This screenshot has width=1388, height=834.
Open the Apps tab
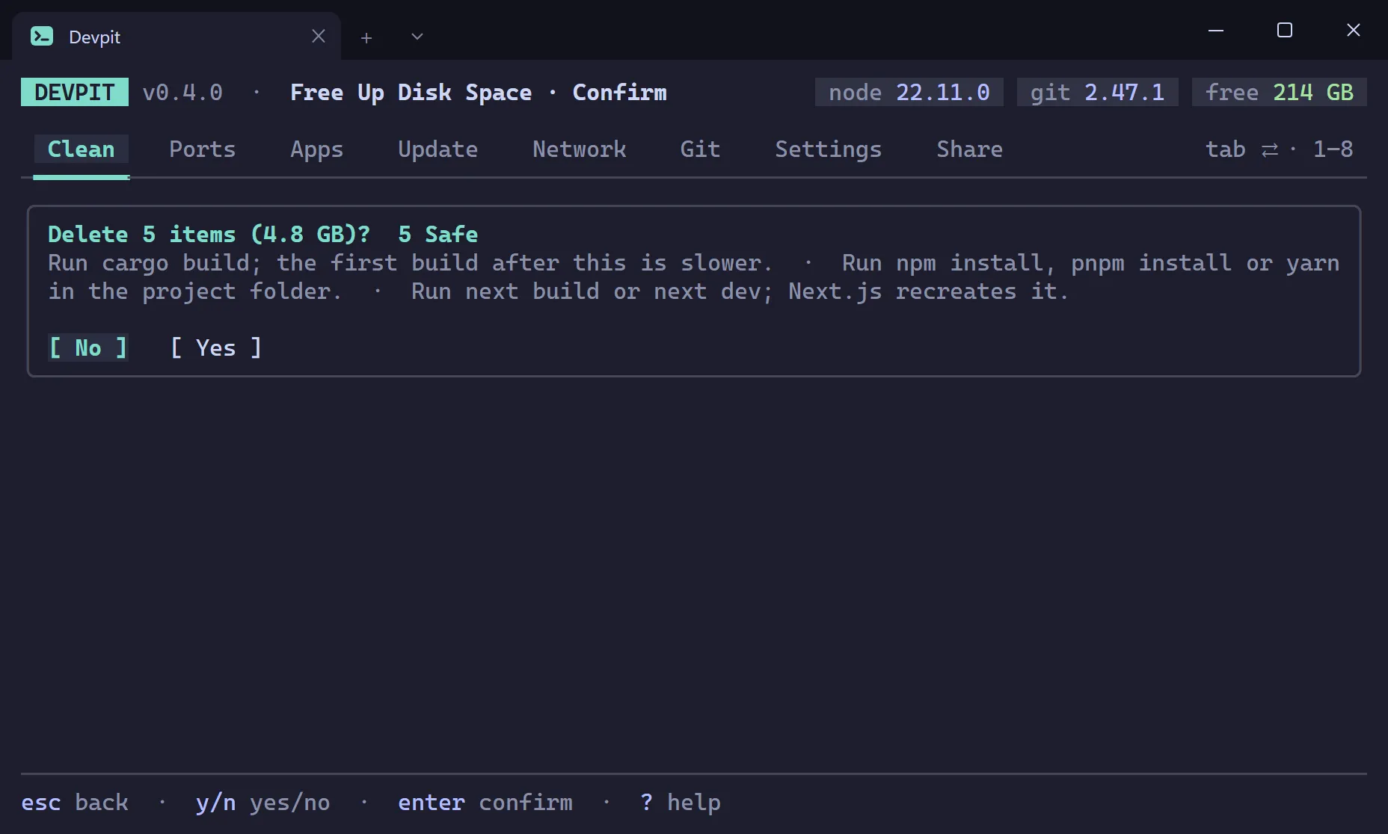click(317, 149)
